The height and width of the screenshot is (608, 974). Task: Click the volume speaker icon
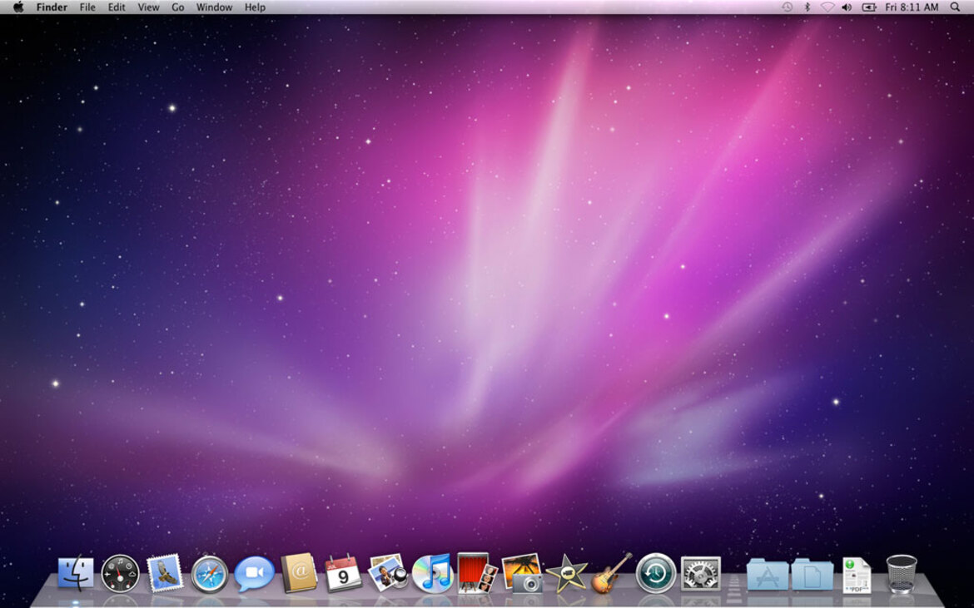(847, 7)
